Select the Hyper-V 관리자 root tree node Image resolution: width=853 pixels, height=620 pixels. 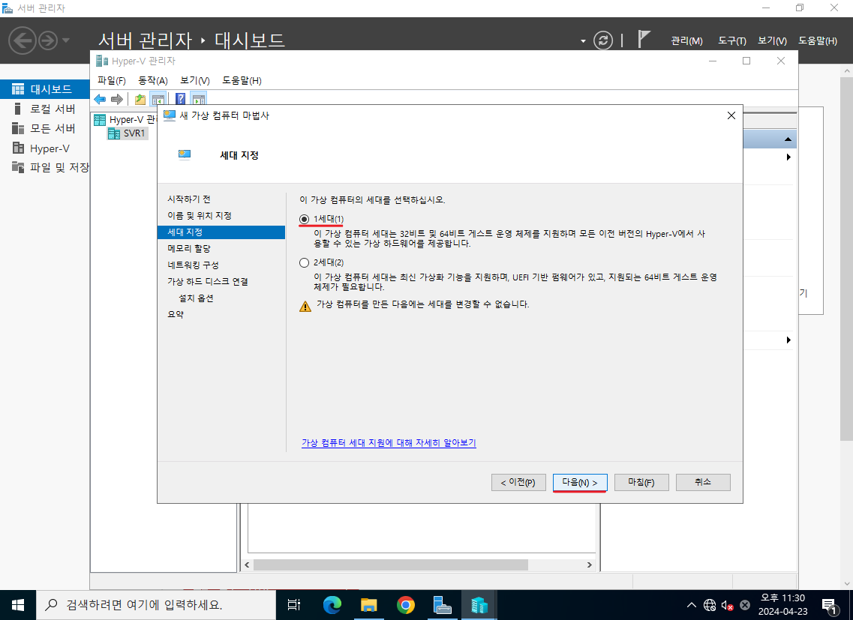point(125,120)
